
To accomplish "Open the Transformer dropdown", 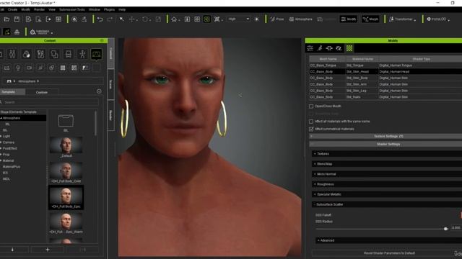I will pos(402,19).
